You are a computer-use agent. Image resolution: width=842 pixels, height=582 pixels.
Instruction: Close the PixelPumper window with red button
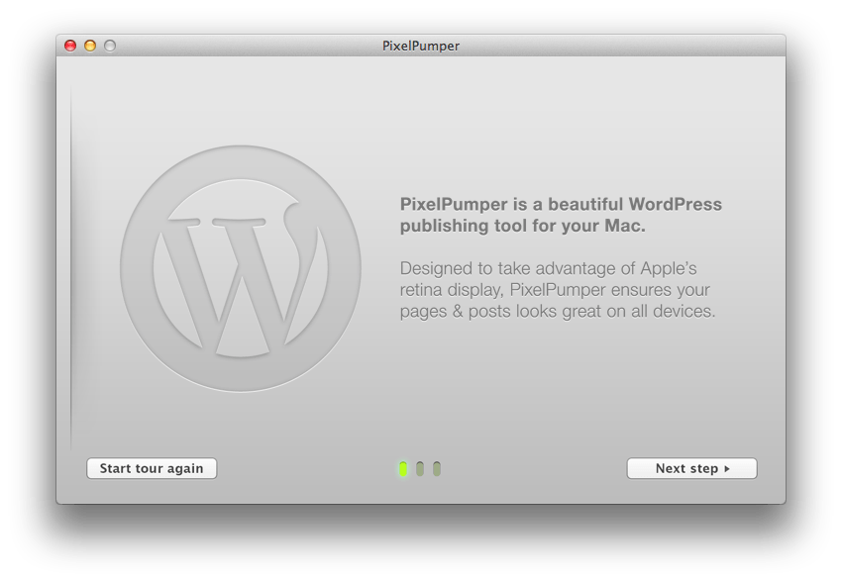click(x=70, y=46)
